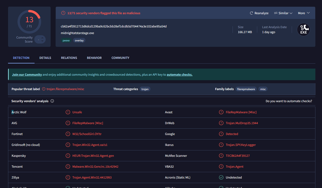Click Trojan.Agent.Win32.4412993 detection text
Image resolution: width=322 pixels, height=188 pixels.
point(92,178)
